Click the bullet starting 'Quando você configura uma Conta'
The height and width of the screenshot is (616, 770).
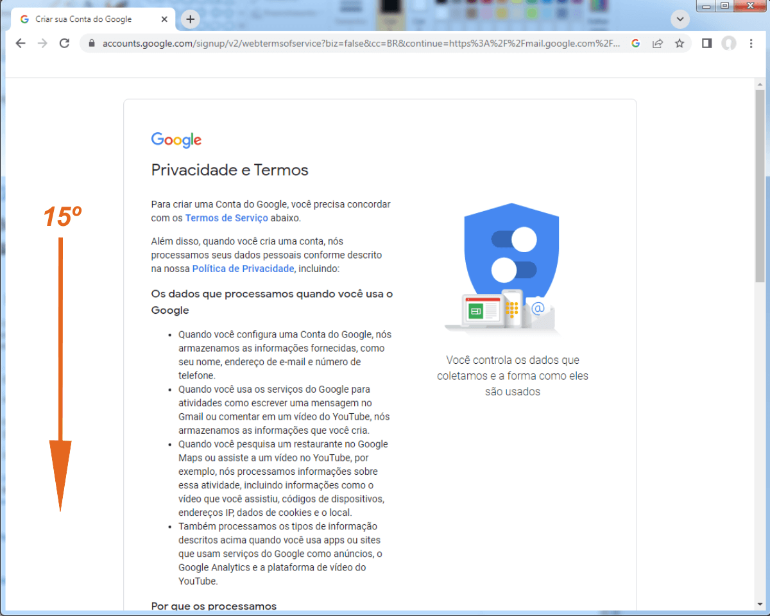click(x=284, y=355)
